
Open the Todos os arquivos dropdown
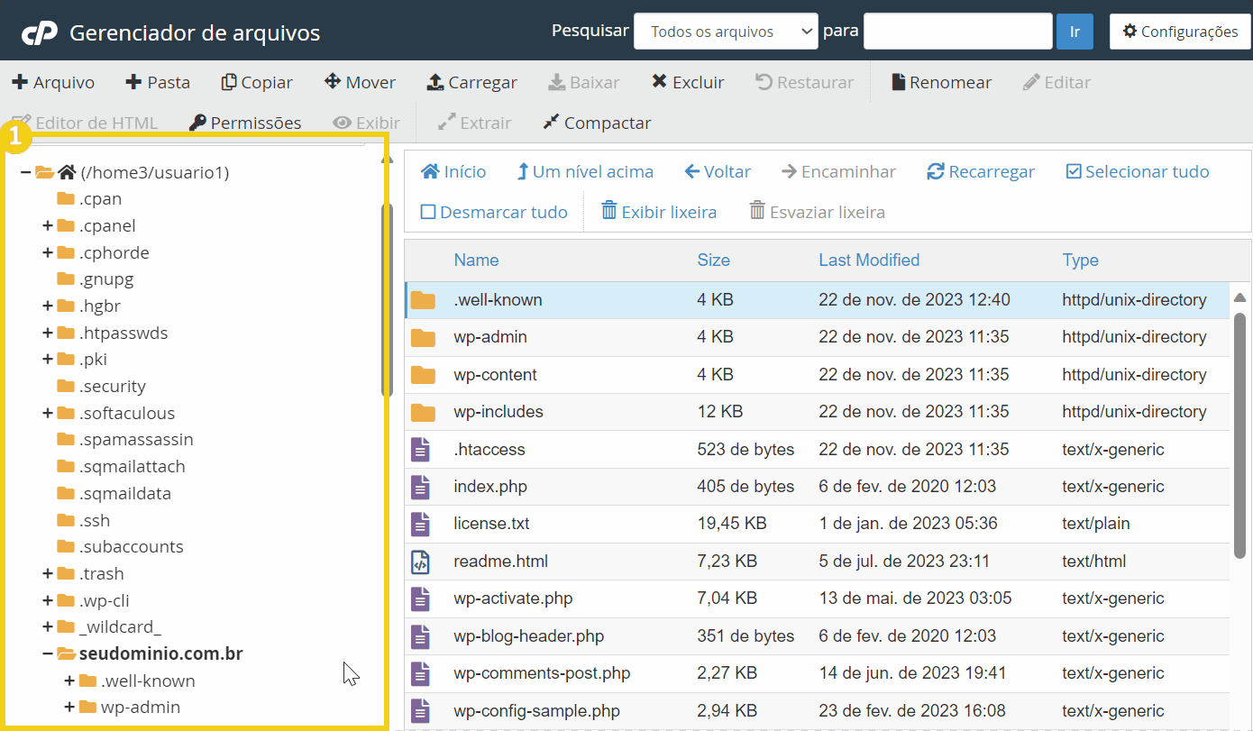pyautogui.click(x=726, y=32)
